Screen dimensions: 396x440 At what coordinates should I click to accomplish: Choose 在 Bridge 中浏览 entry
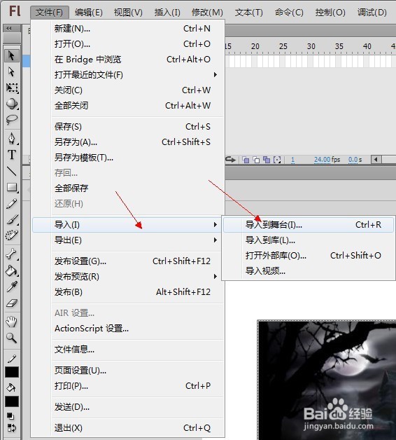click(x=128, y=60)
